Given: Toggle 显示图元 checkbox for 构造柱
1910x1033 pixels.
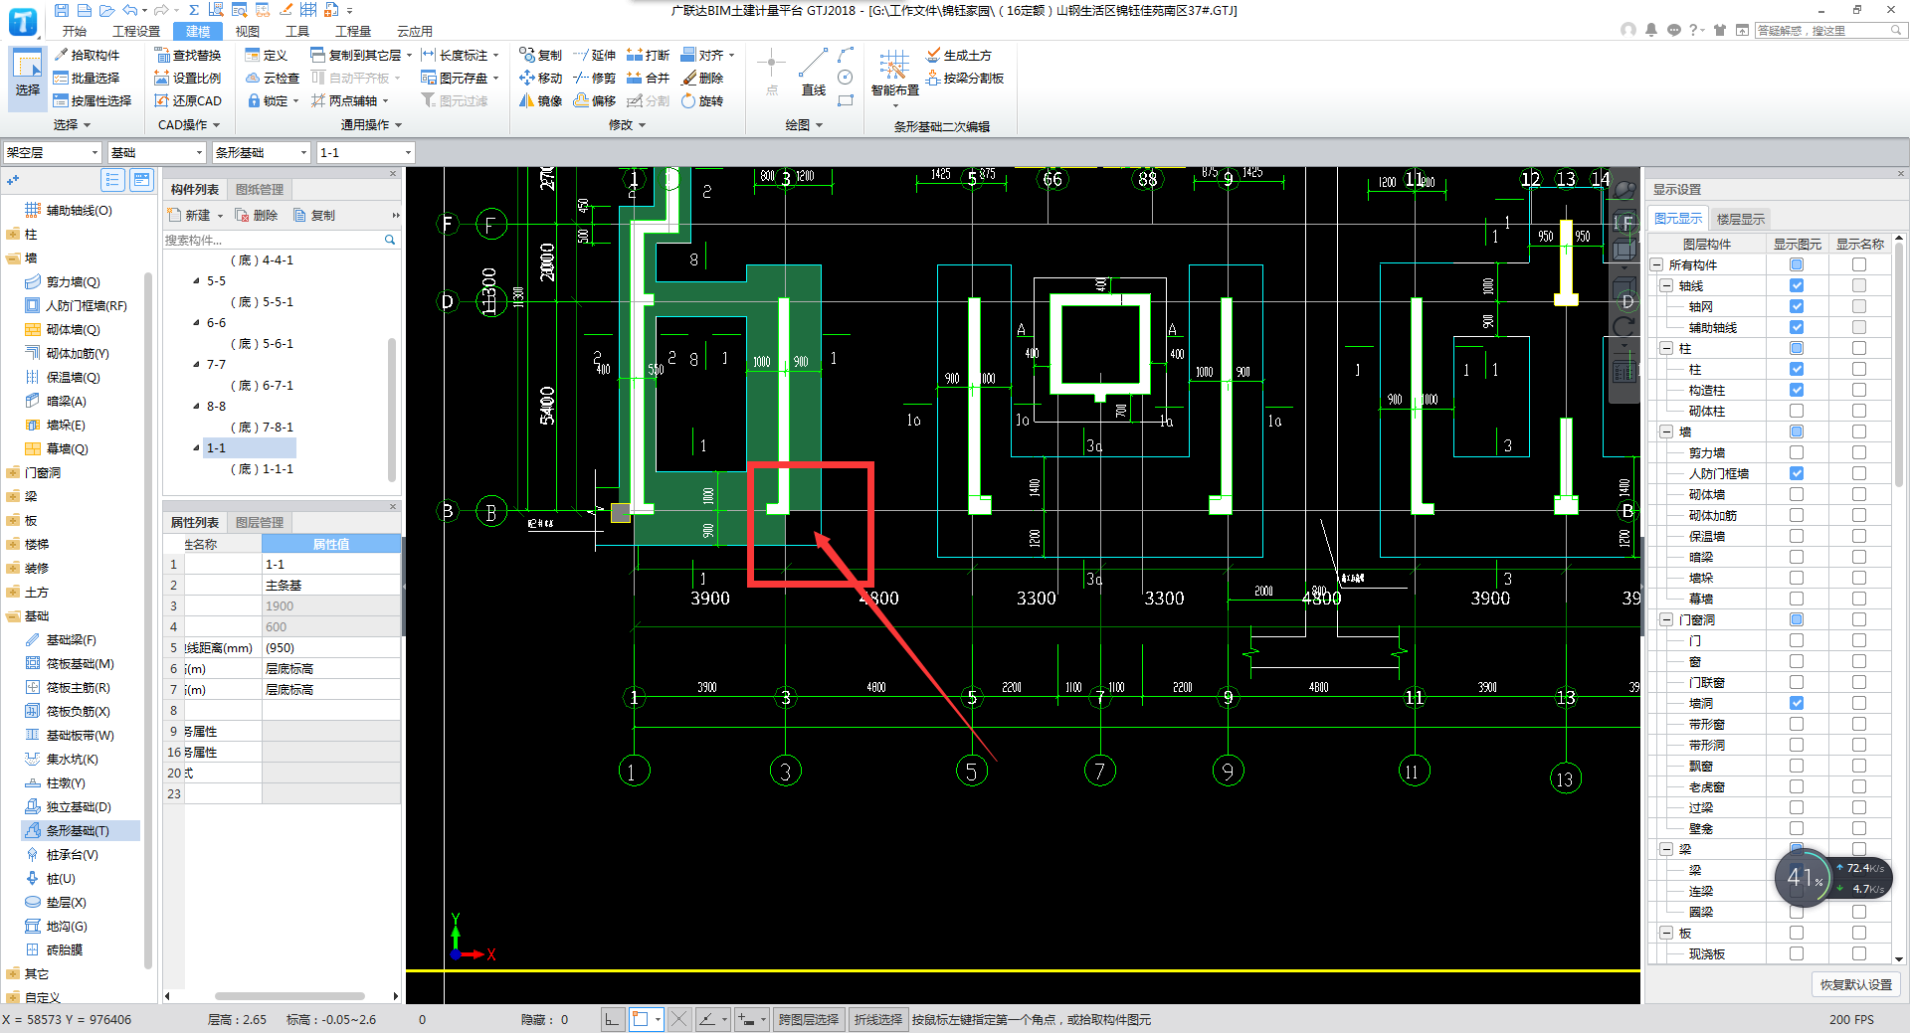Looking at the screenshot, I should pyautogui.click(x=1797, y=390).
